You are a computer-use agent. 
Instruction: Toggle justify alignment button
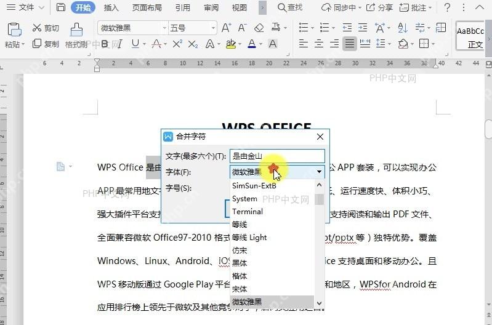[x=350, y=44]
